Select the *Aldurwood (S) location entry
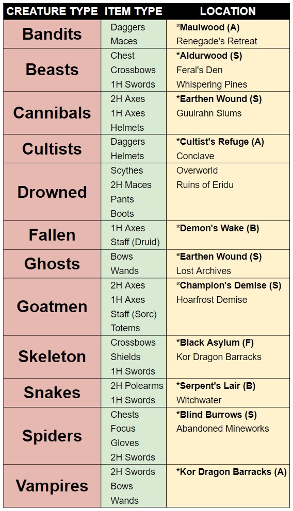The height and width of the screenshot is (511, 293). [209, 56]
